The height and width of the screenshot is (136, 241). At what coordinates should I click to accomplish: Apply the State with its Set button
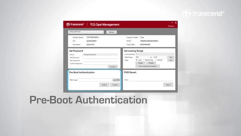(171, 60)
